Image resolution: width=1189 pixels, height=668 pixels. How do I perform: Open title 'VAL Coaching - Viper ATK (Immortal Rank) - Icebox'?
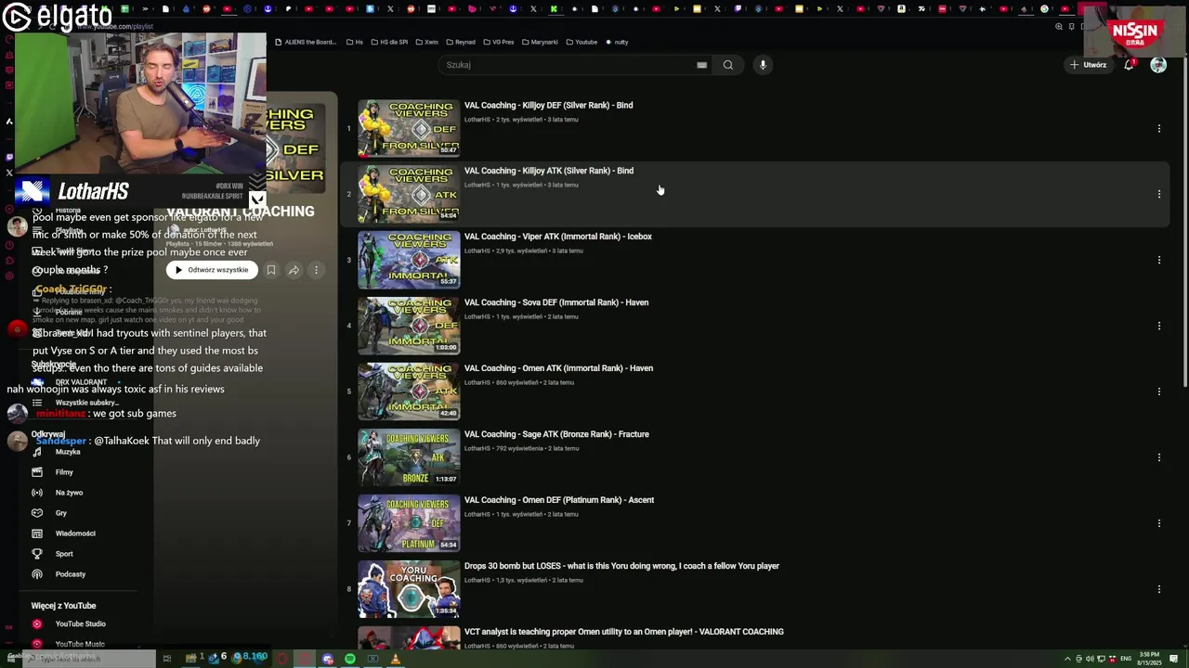(x=558, y=237)
